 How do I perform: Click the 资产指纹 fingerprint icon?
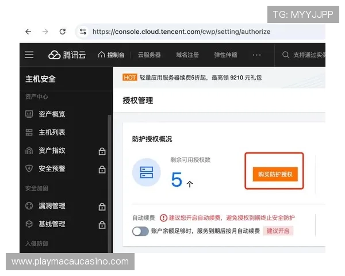tap(29, 151)
